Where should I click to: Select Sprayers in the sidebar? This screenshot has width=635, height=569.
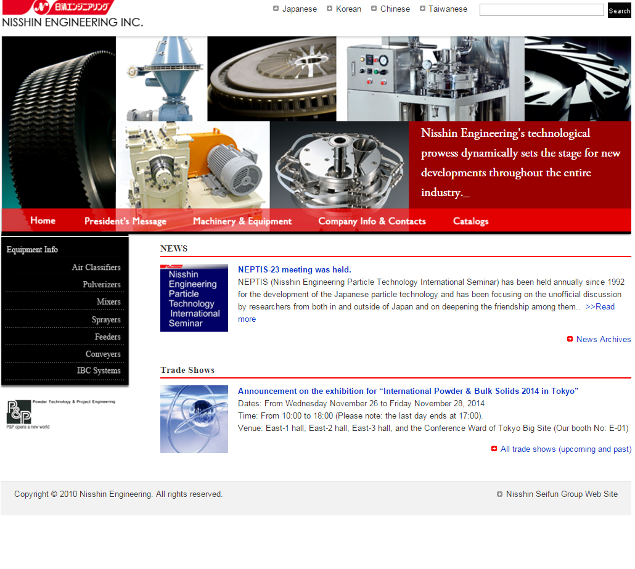tap(105, 319)
